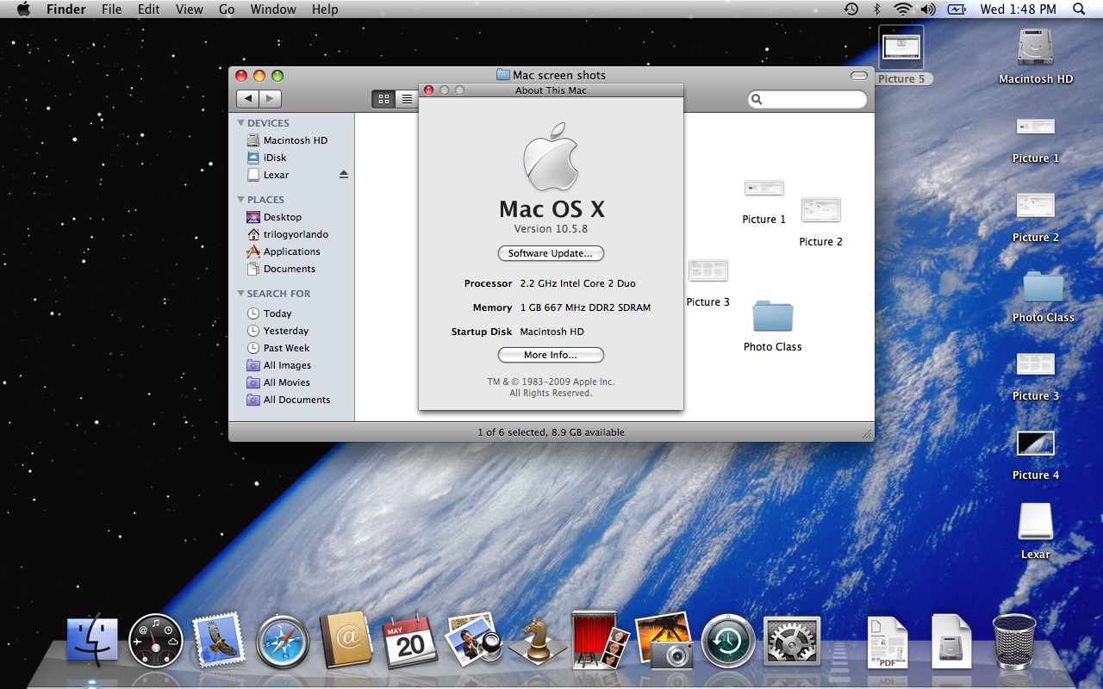1103x689 pixels.
Task: Select iDisk in sidebar
Action: tap(291, 158)
